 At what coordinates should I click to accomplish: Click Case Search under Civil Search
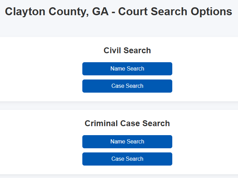[x=127, y=86]
